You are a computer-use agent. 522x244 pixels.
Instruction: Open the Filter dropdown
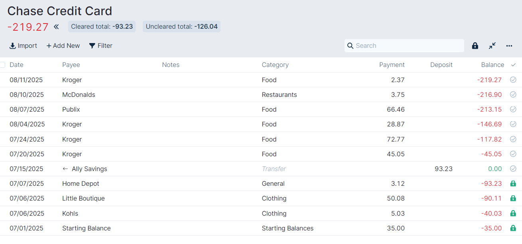coord(100,46)
